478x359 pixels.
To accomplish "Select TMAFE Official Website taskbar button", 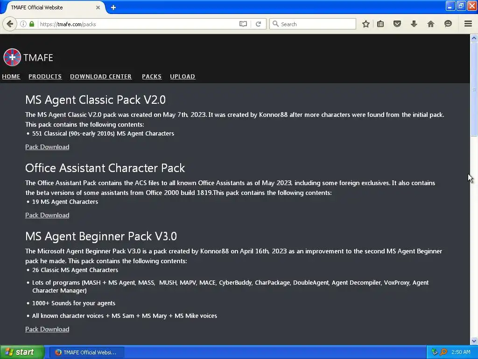I will coord(86,352).
